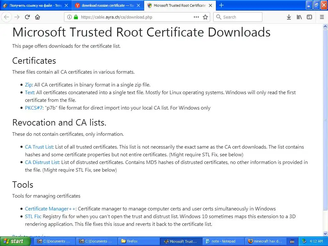Download the PKCS#7 file link
Screen dimensions: 328x246
click(x=34, y=108)
